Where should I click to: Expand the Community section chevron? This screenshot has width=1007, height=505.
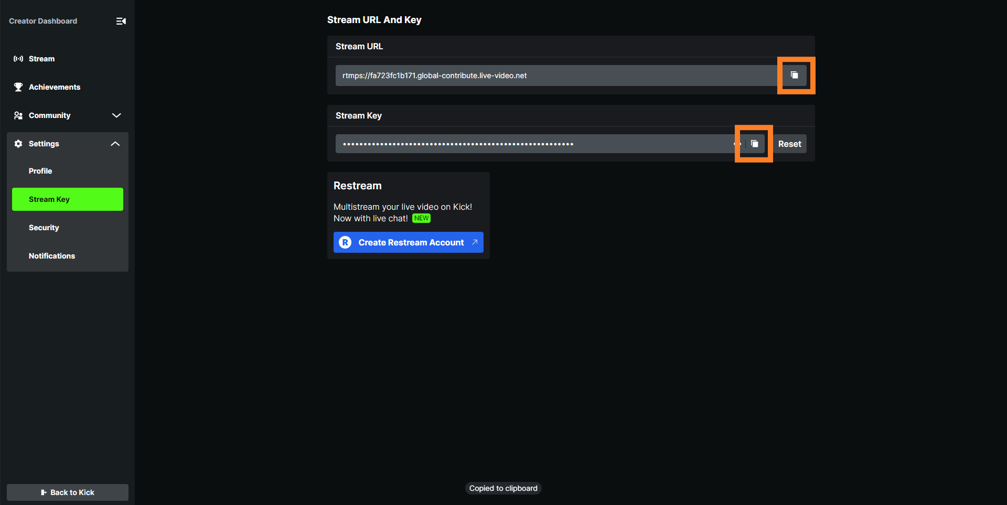pos(116,115)
